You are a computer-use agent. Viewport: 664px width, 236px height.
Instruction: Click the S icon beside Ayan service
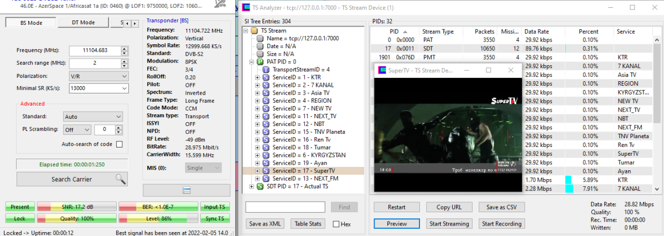pyautogui.click(x=266, y=164)
